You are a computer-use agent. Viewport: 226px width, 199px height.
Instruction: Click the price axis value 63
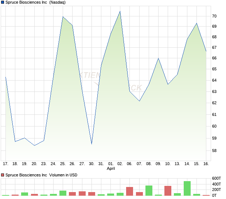(214, 91)
